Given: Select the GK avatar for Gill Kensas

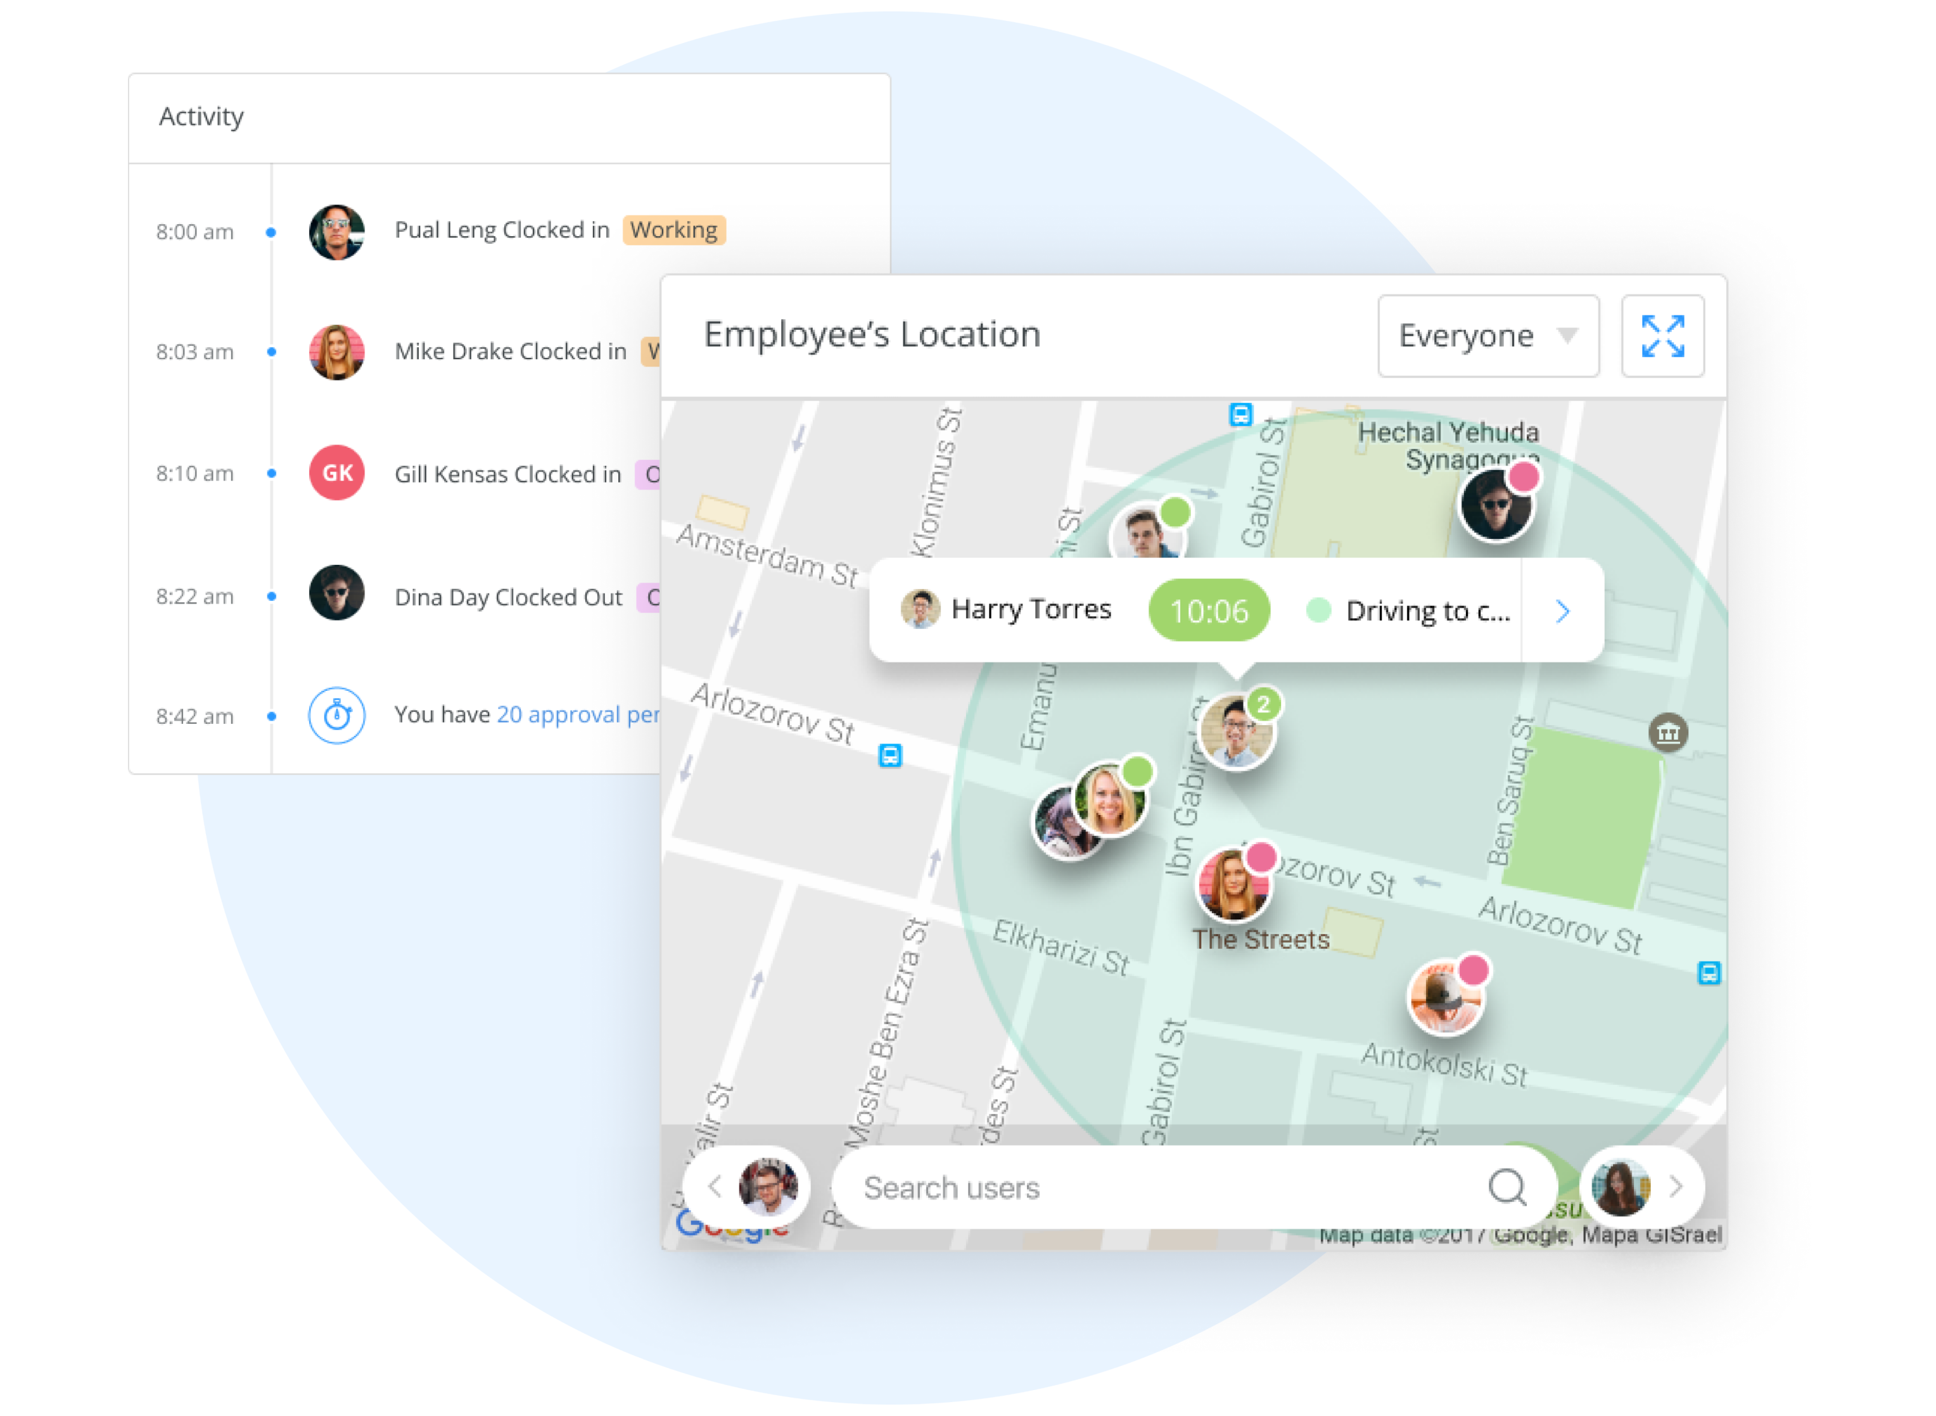Looking at the screenshot, I should tap(336, 473).
